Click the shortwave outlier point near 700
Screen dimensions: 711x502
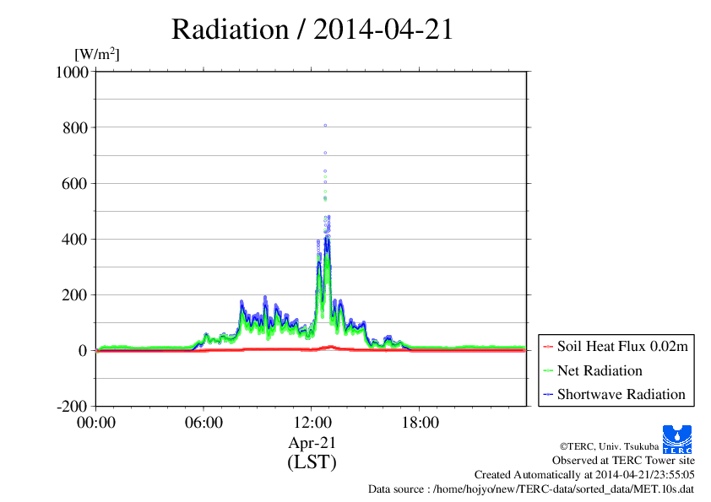[325, 154]
